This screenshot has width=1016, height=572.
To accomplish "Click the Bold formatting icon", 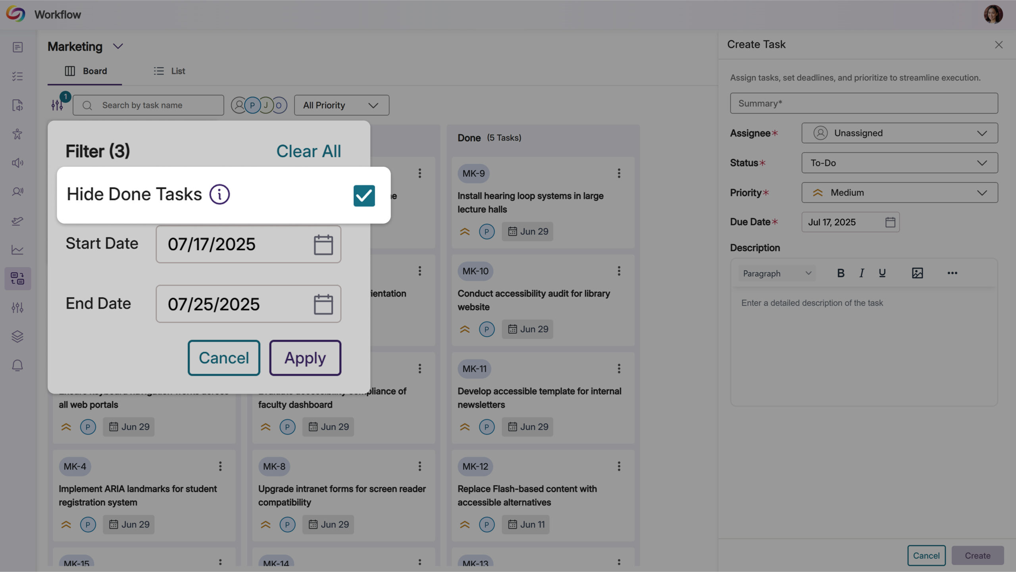I will [840, 273].
